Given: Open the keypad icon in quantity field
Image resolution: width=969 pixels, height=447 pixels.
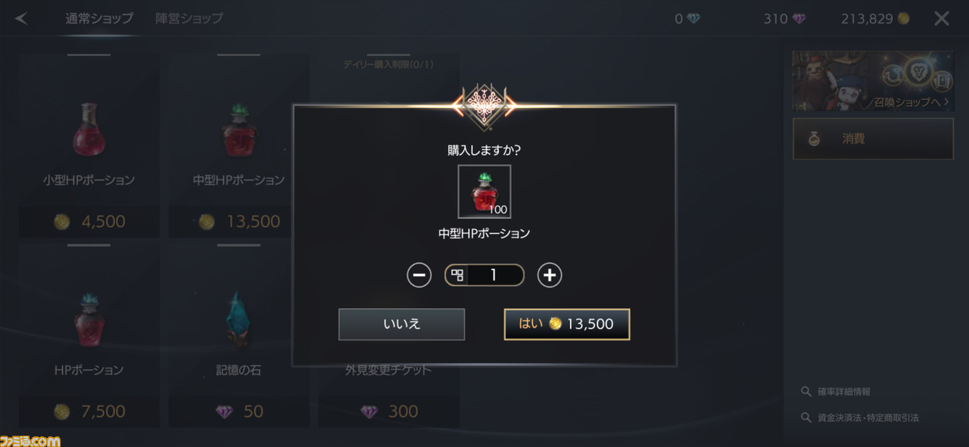Looking at the screenshot, I should click(457, 275).
